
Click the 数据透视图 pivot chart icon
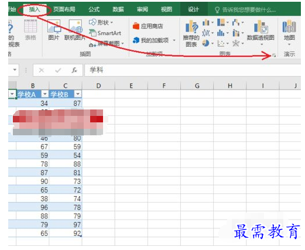click(x=261, y=27)
